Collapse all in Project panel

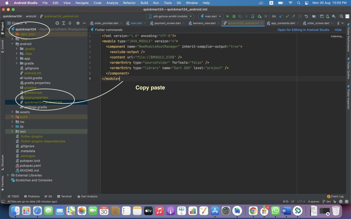coord(70,23)
